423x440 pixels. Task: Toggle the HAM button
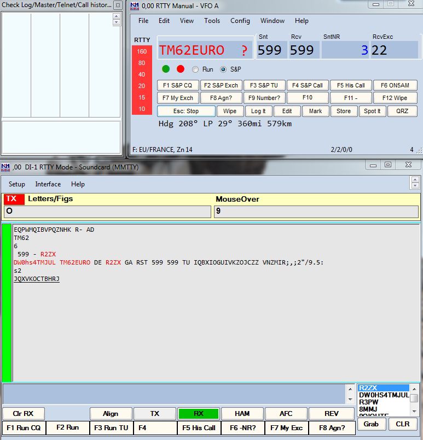[242, 414]
